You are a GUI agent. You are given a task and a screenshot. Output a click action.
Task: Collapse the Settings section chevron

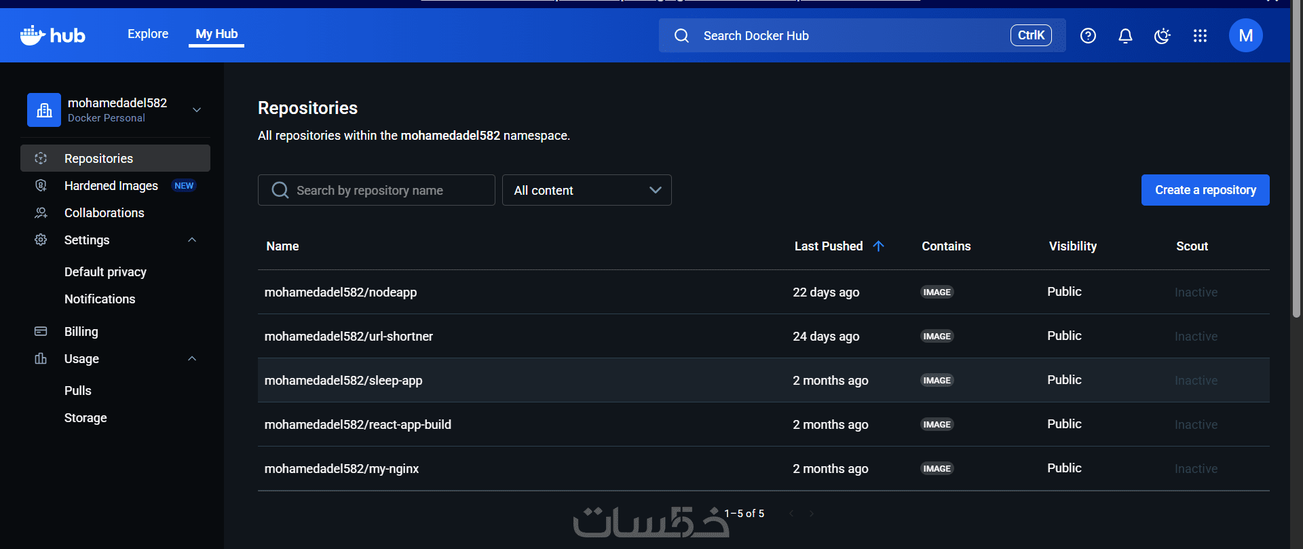[x=192, y=240]
